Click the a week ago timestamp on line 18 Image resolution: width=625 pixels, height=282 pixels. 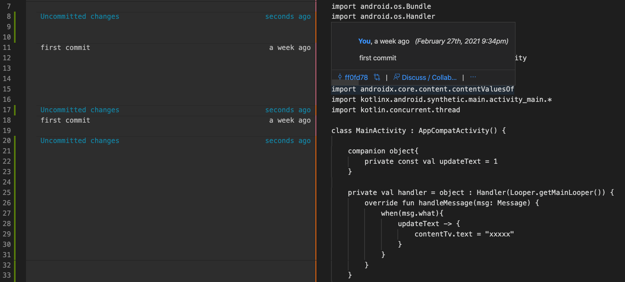point(290,120)
